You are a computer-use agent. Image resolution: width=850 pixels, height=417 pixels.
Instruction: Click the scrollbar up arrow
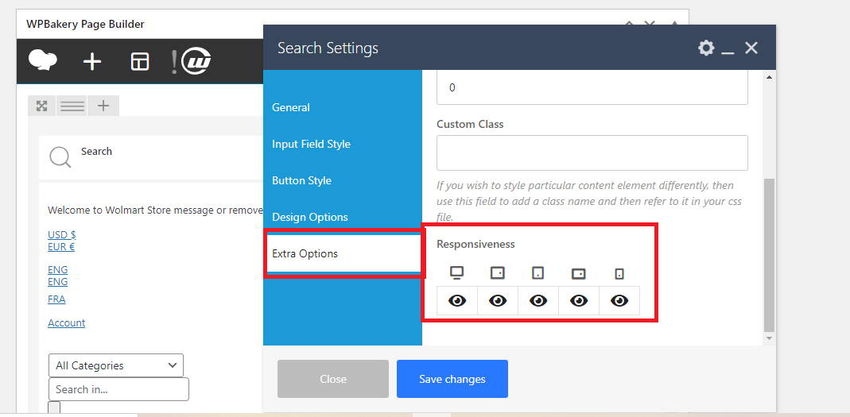click(x=769, y=77)
